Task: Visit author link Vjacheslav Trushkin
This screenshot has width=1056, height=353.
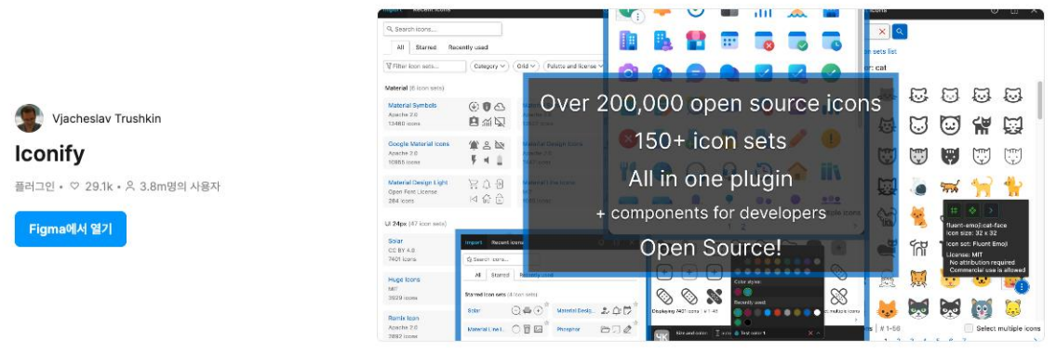Action: point(106,118)
